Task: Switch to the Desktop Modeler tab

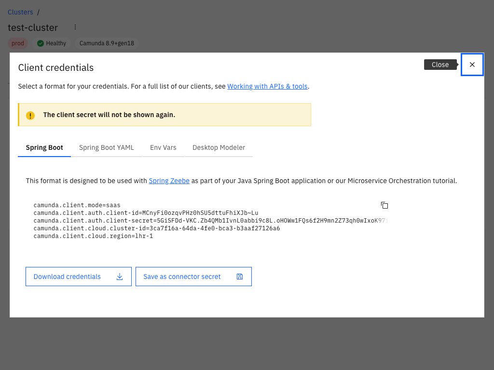Action: 219,147
